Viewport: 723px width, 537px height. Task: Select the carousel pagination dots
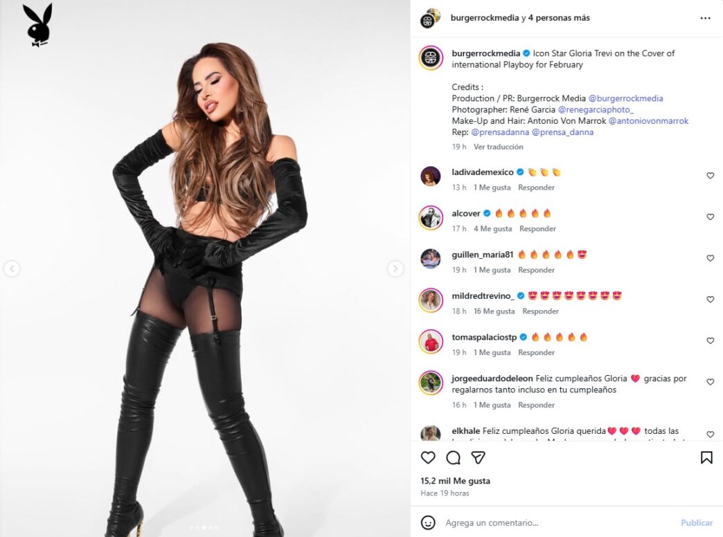204,528
